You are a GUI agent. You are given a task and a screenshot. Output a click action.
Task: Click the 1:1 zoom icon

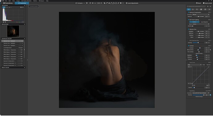click(x=95, y=3)
